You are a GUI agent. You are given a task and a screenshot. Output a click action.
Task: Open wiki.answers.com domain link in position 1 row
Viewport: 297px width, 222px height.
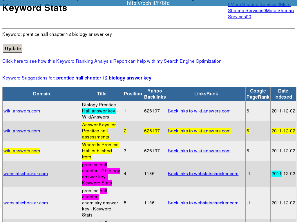(x=22, y=111)
